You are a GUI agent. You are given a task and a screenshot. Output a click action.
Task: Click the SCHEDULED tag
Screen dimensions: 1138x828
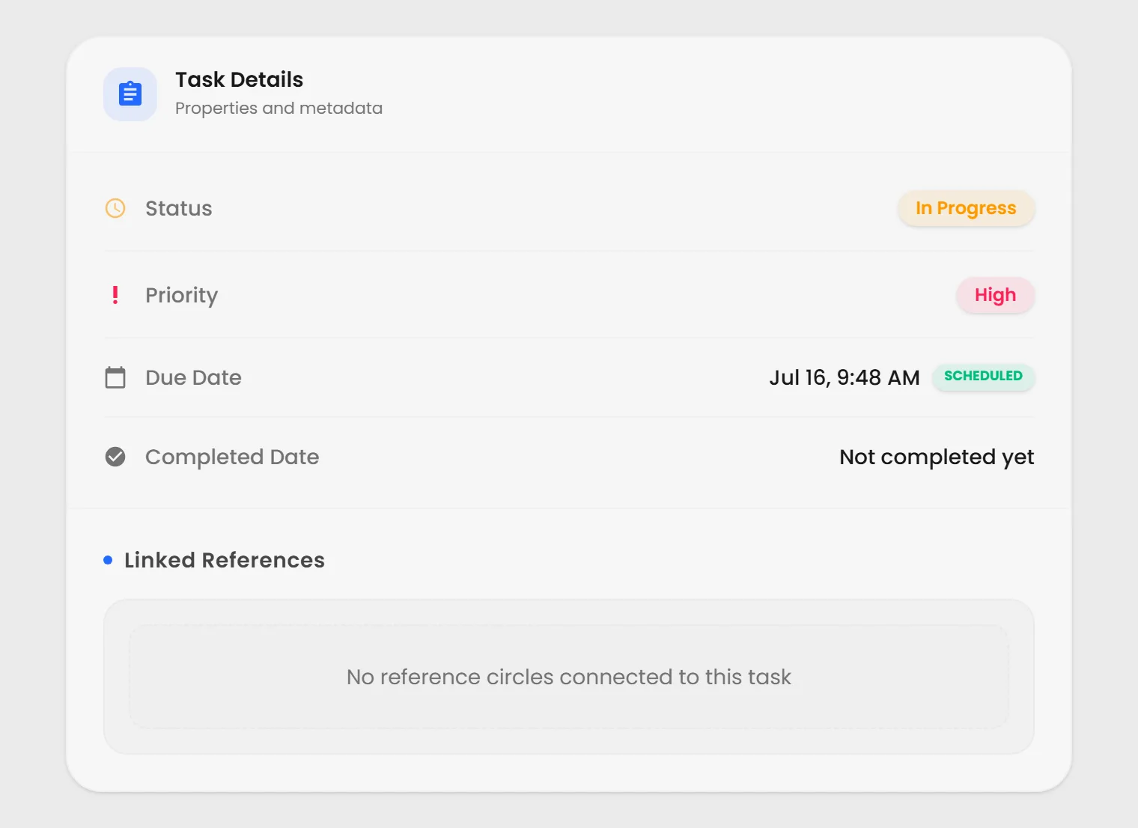coord(983,377)
